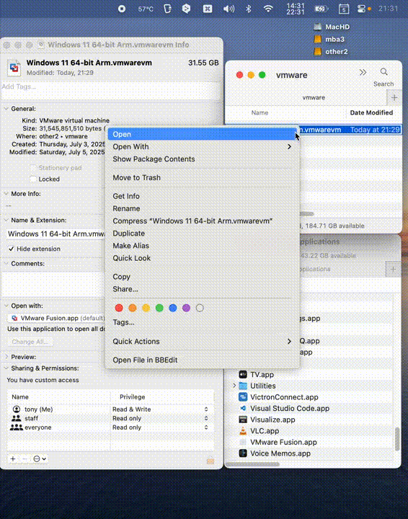Click the toolbar overflow chevrons in vmware window
Screen dimensions: 408x519
[x=363, y=72]
